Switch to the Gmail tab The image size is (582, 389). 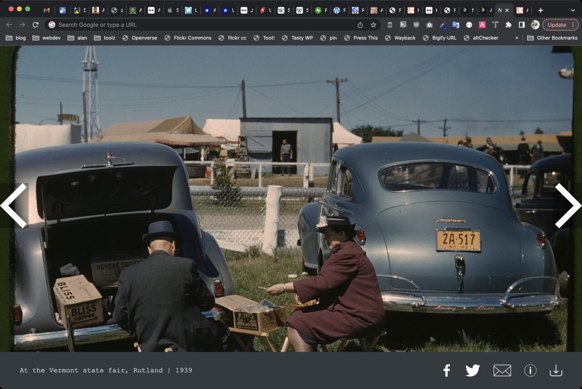pyautogui.click(x=46, y=10)
